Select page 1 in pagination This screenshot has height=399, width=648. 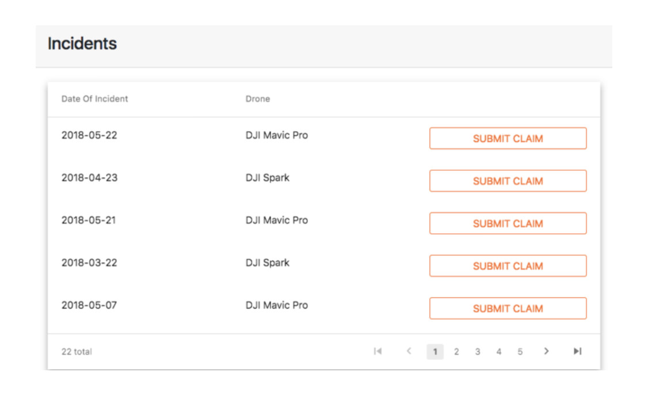point(434,351)
